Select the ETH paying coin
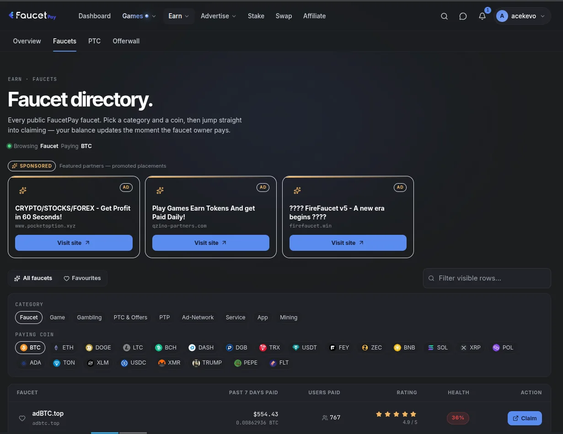The height and width of the screenshot is (434, 563). tap(64, 348)
